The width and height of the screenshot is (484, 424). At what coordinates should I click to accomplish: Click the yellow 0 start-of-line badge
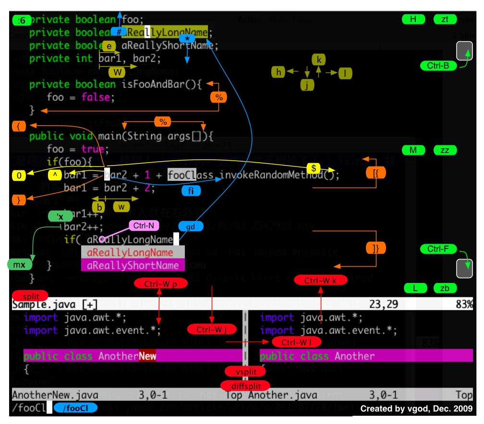(x=19, y=176)
